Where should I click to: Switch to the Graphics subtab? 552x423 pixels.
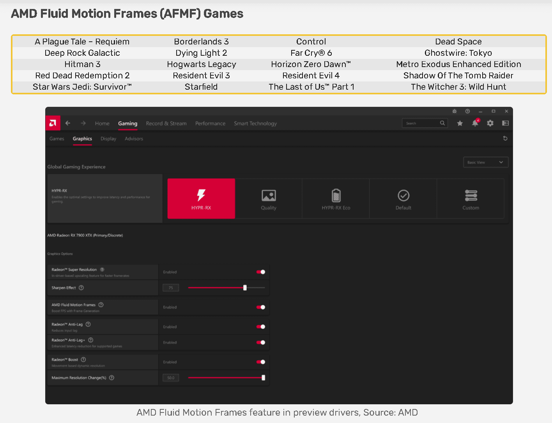pos(82,138)
